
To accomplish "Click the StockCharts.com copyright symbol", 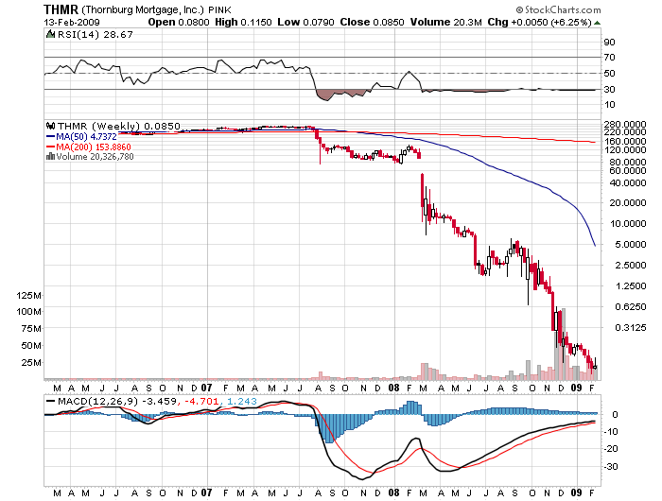I will [x=519, y=9].
